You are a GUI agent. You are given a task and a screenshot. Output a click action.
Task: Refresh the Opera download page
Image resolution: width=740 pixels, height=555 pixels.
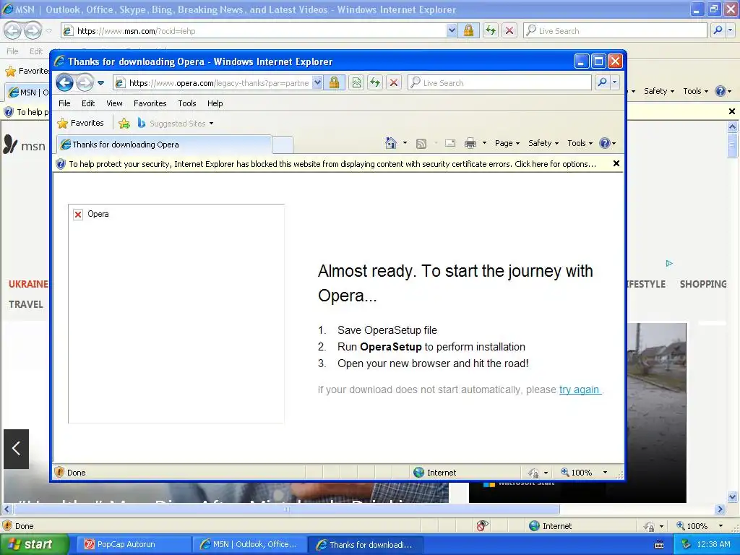pyautogui.click(x=375, y=83)
